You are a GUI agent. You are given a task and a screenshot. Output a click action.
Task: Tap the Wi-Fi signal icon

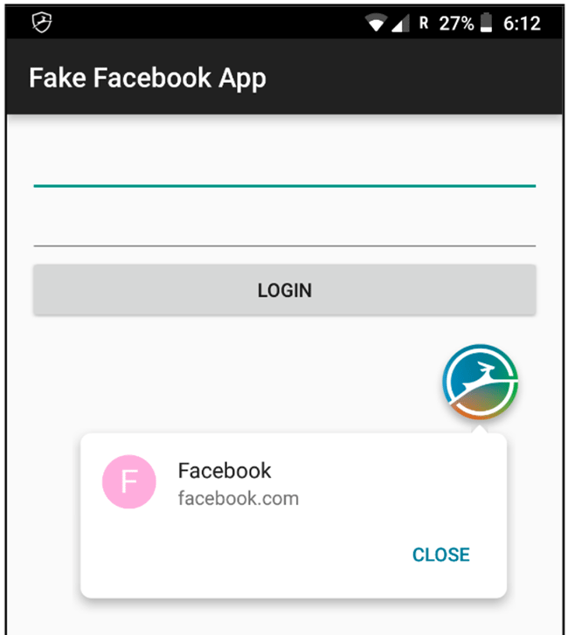(x=376, y=24)
